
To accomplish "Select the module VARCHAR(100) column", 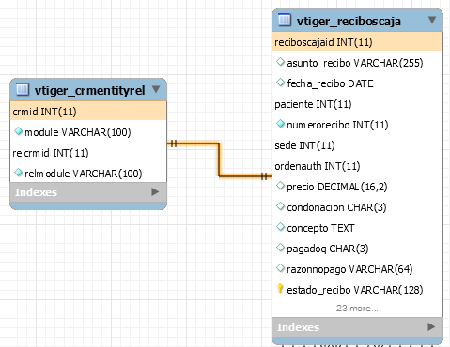I will pyautogui.click(x=88, y=132).
